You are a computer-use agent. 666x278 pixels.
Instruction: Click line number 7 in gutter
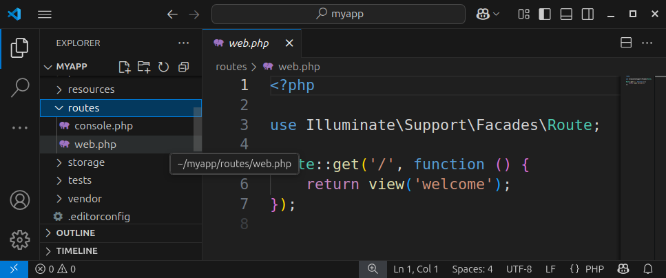244,204
